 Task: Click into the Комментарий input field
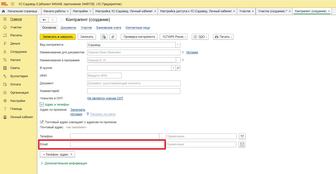tap(134, 91)
